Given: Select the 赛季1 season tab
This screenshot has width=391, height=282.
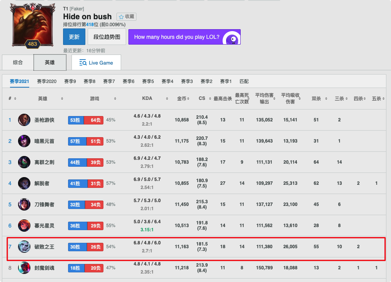Looking at the screenshot, I should pyautogui.click(x=226, y=81).
